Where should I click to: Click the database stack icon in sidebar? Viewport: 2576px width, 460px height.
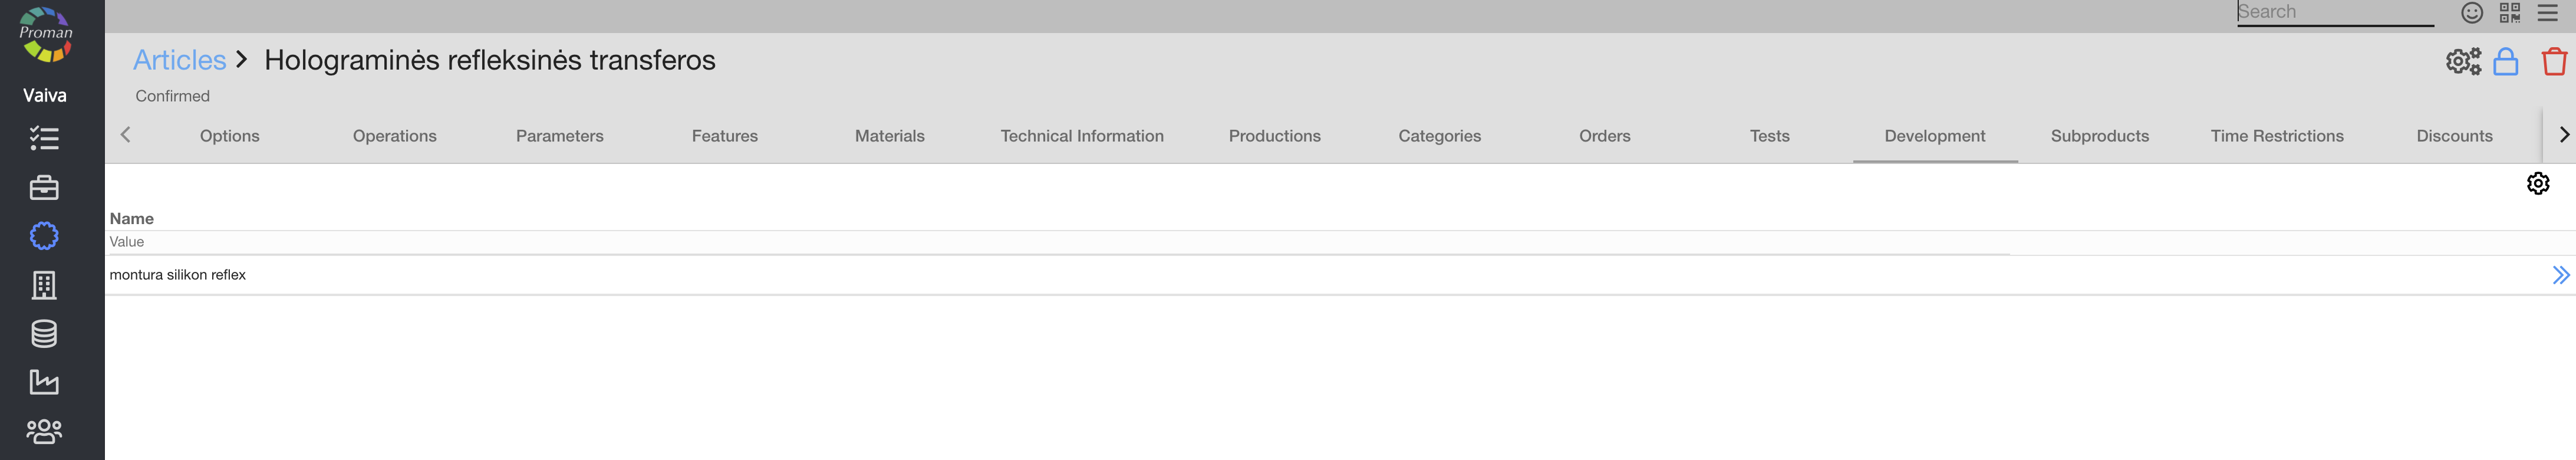(x=44, y=334)
